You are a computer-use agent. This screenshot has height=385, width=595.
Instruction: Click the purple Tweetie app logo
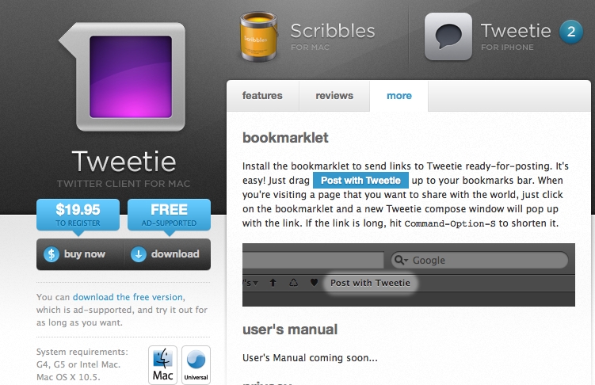[x=123, y=77]
